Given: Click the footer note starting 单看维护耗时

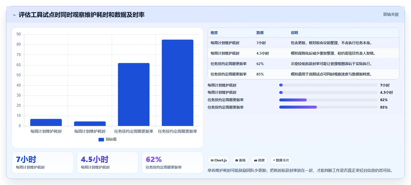Looking at the screenshot, I should coord(300,171).
